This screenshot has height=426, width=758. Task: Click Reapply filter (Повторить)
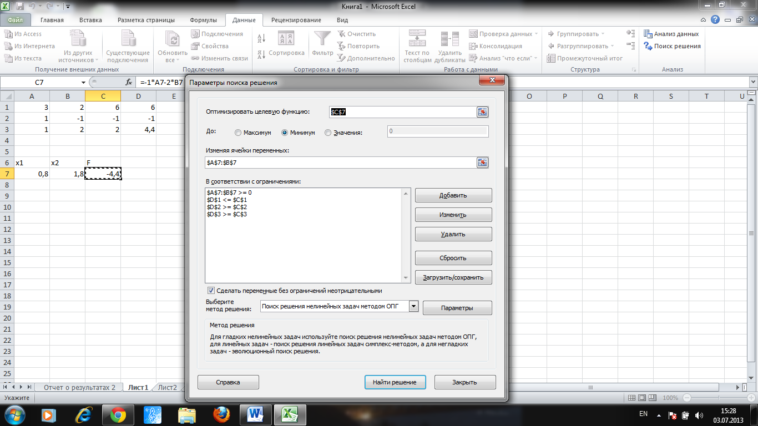coord(358,46)
